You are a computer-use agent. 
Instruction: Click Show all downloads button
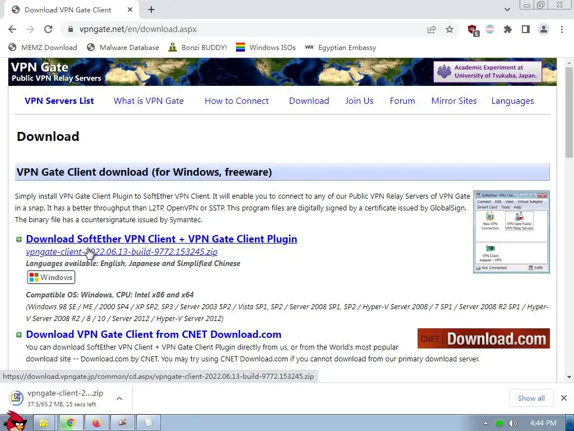pyautogui.click(x=531, y=398)
